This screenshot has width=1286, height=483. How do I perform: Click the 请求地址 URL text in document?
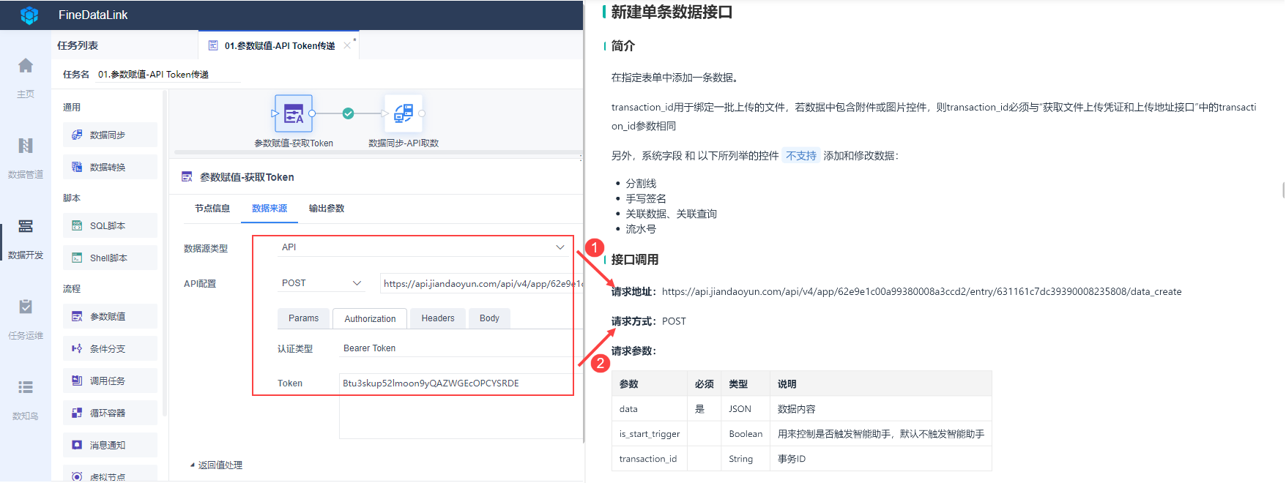click(x=921, y=291)
